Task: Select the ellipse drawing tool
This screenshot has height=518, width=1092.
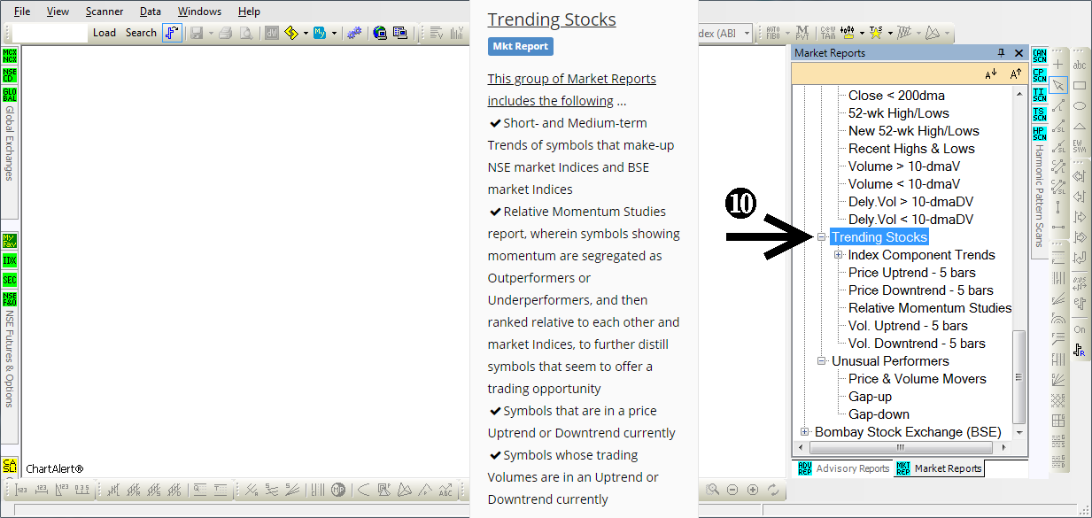Action: click(1080, 105)
